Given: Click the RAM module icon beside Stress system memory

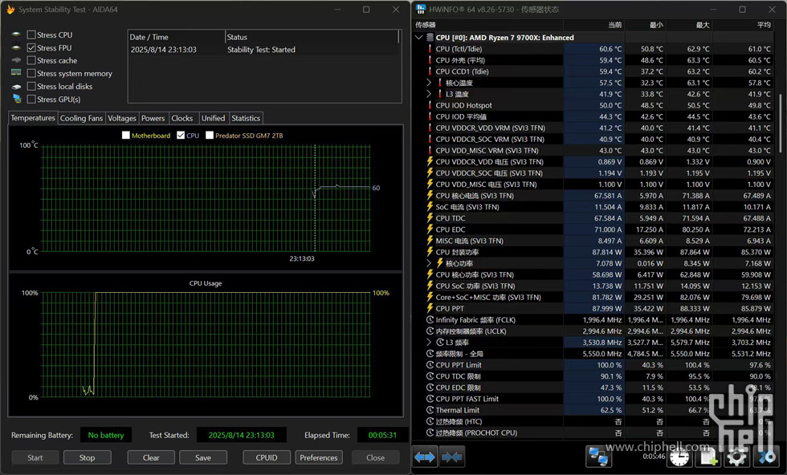Looking at the screenshot, I should (x=17, y=73).
